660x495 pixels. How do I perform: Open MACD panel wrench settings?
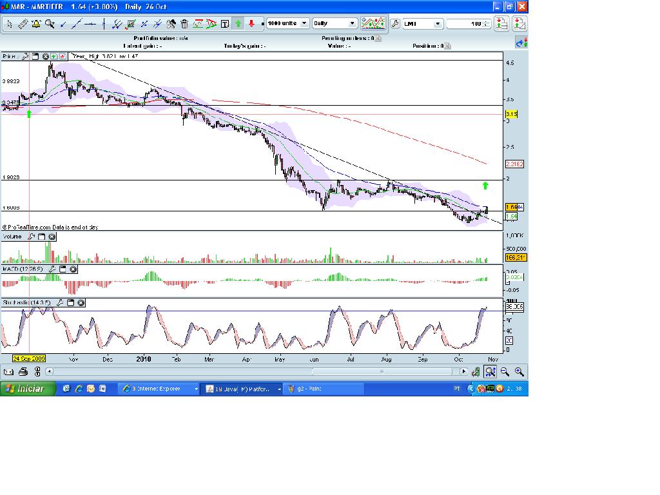pos(52,269)
